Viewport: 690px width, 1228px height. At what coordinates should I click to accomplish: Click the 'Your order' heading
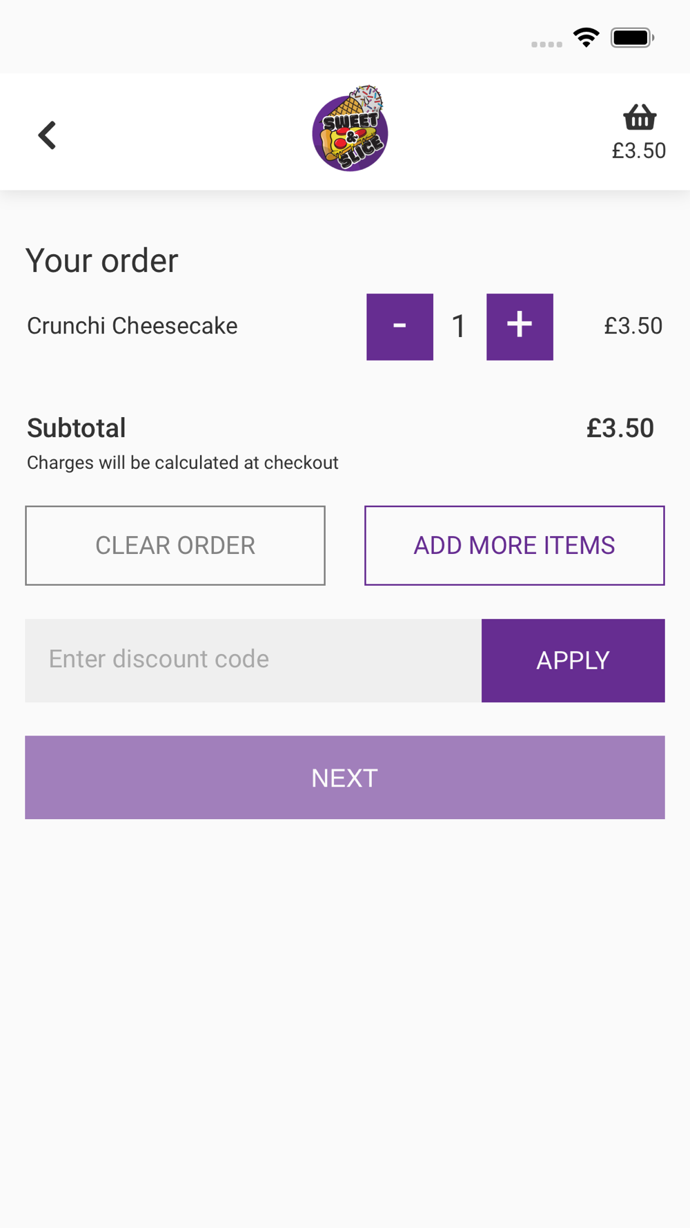[102, 261]
